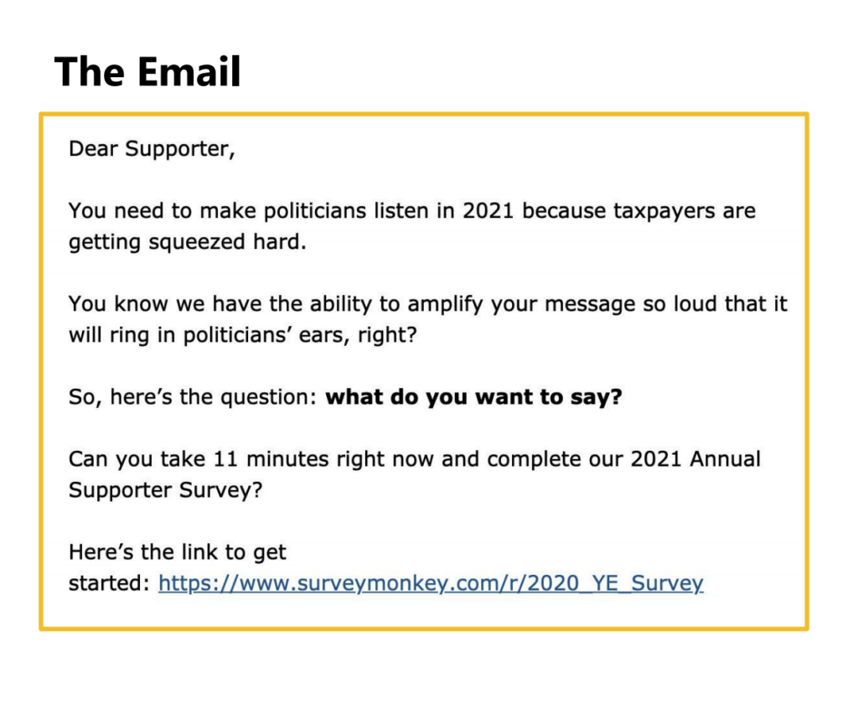Click the line "getting squeezed hard."
The height and width of the screenshot is (703, 858).
click(x=183, y=243)
